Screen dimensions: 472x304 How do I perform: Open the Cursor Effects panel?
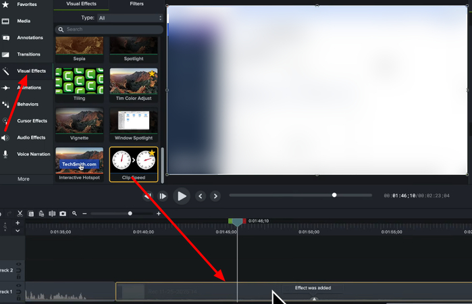[26, 121]
